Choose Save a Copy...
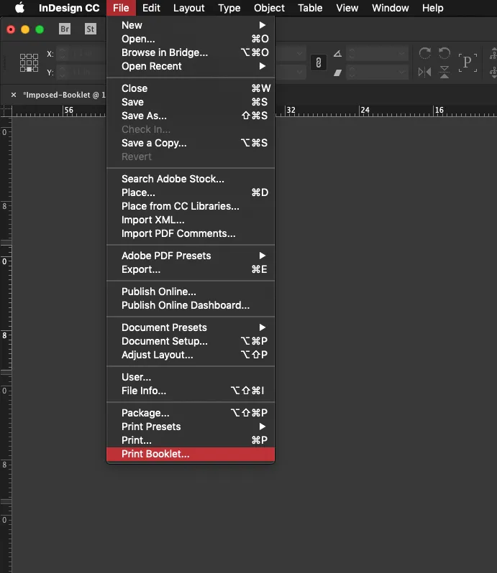This screenshot has width=497, height=573. click(x=191, y=143)
